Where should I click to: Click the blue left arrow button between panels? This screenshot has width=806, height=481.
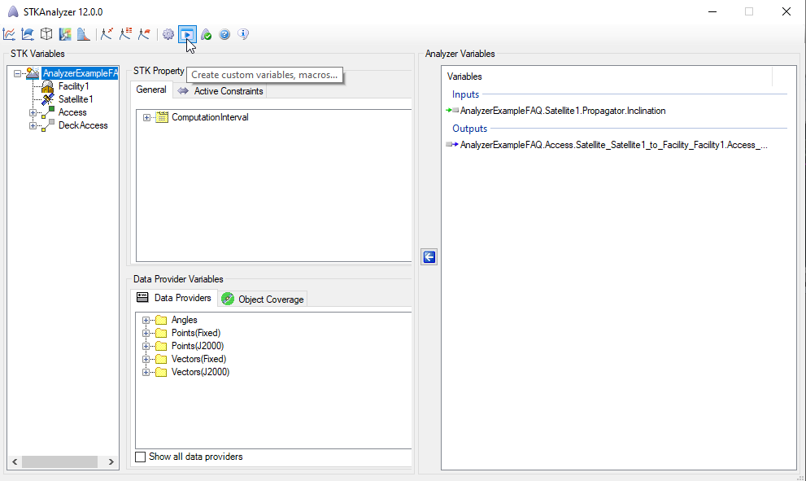429,256
